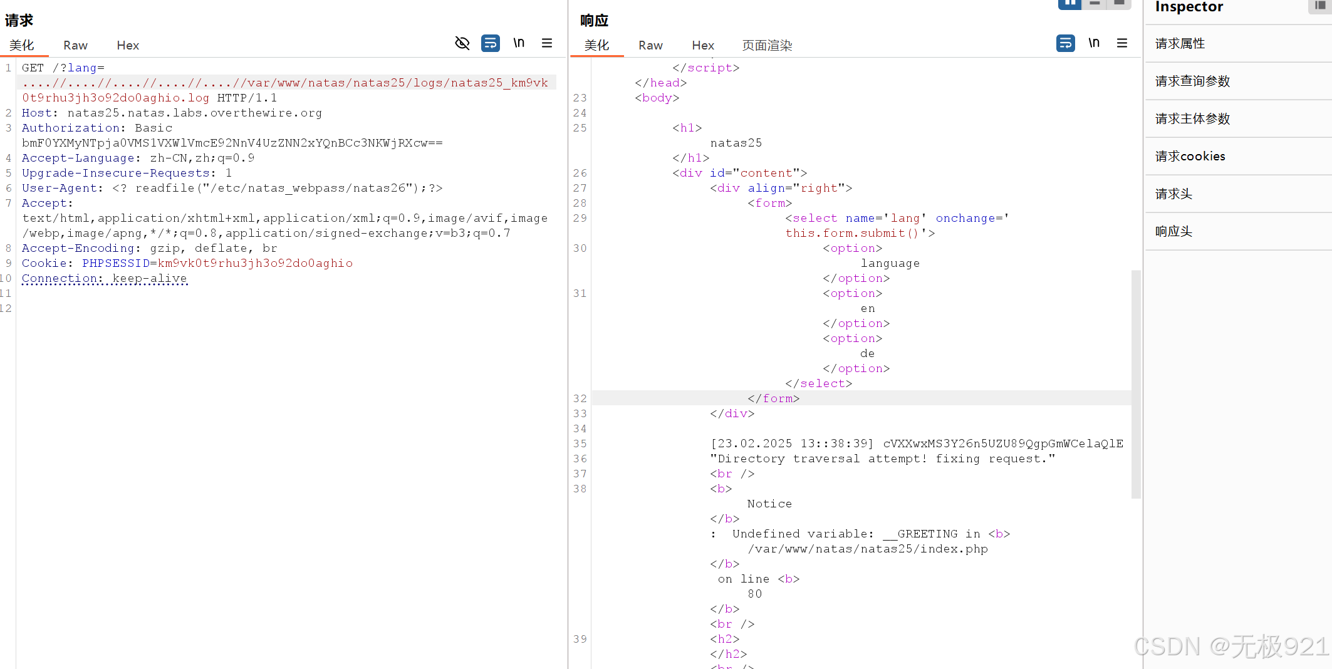Toggle word wrap icon in response panel
This screenshot has width=1332, height=669.
[1065, 43]
